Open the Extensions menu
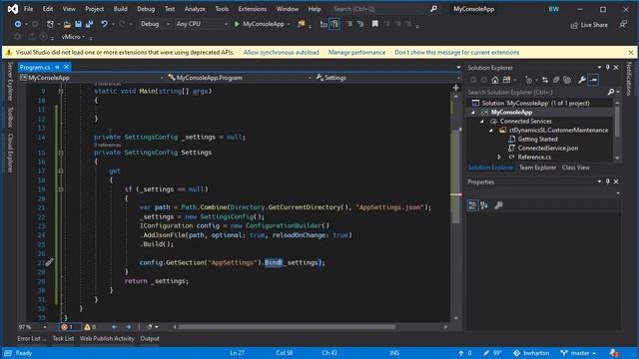This screenshot has width=639, height=359. [253, 9]
